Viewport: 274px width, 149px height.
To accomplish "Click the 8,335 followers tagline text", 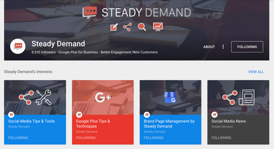I will pyautogui.click(x=95, y=52).
